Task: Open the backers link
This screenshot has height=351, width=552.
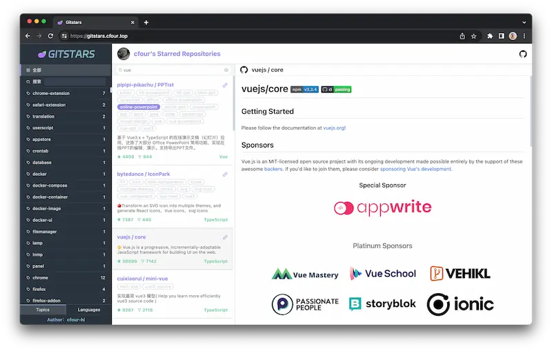Action: coord(273,169)
